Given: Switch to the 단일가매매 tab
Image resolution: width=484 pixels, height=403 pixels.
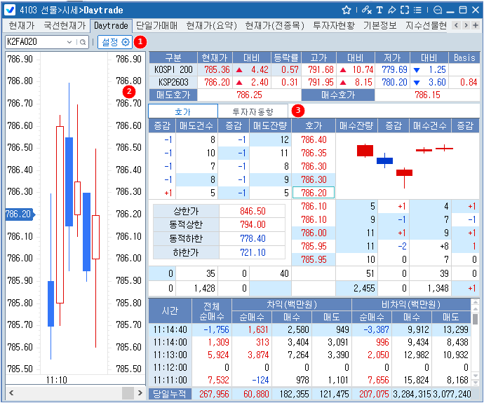Looking at the screenshot, I should pos(157,25).
